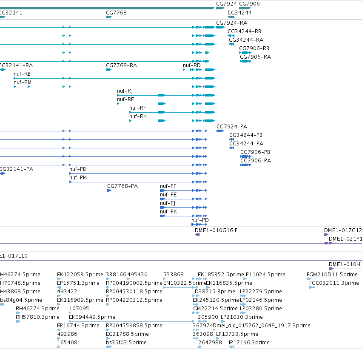Click the 107095 feature label
The width and height of the screenshot is (362, 349).
pos(79,308)
